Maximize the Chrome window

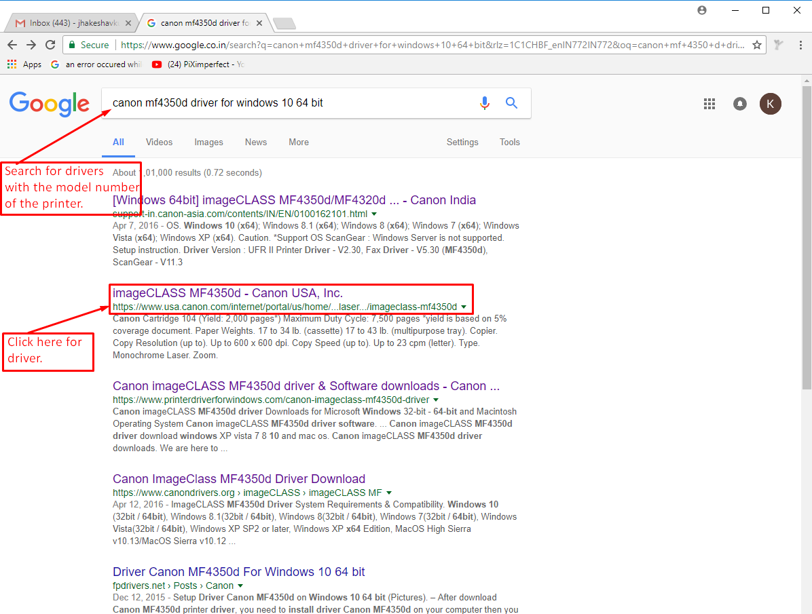(x=766, y=10)
